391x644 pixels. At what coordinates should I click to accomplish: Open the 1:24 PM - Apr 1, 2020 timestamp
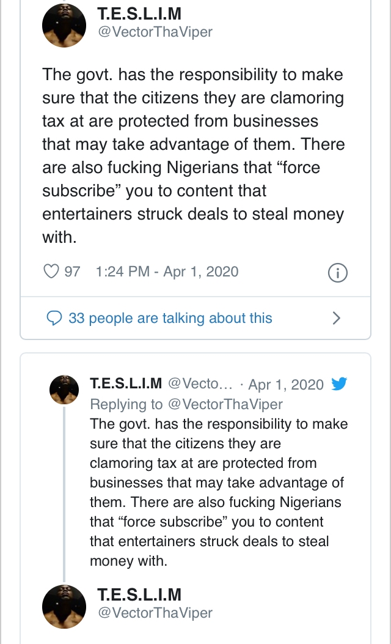167,272
